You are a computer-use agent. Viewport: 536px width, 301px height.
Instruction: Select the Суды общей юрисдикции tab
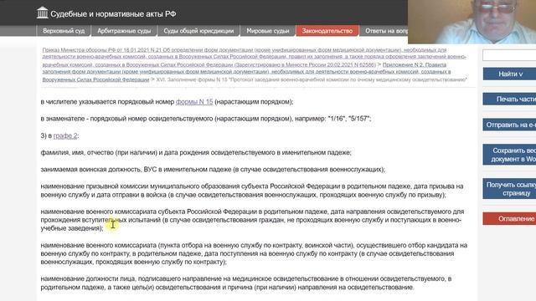[x=198, y=31]
